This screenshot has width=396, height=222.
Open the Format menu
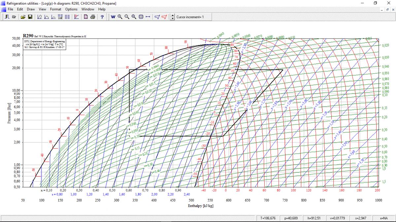tap(55, 9)
